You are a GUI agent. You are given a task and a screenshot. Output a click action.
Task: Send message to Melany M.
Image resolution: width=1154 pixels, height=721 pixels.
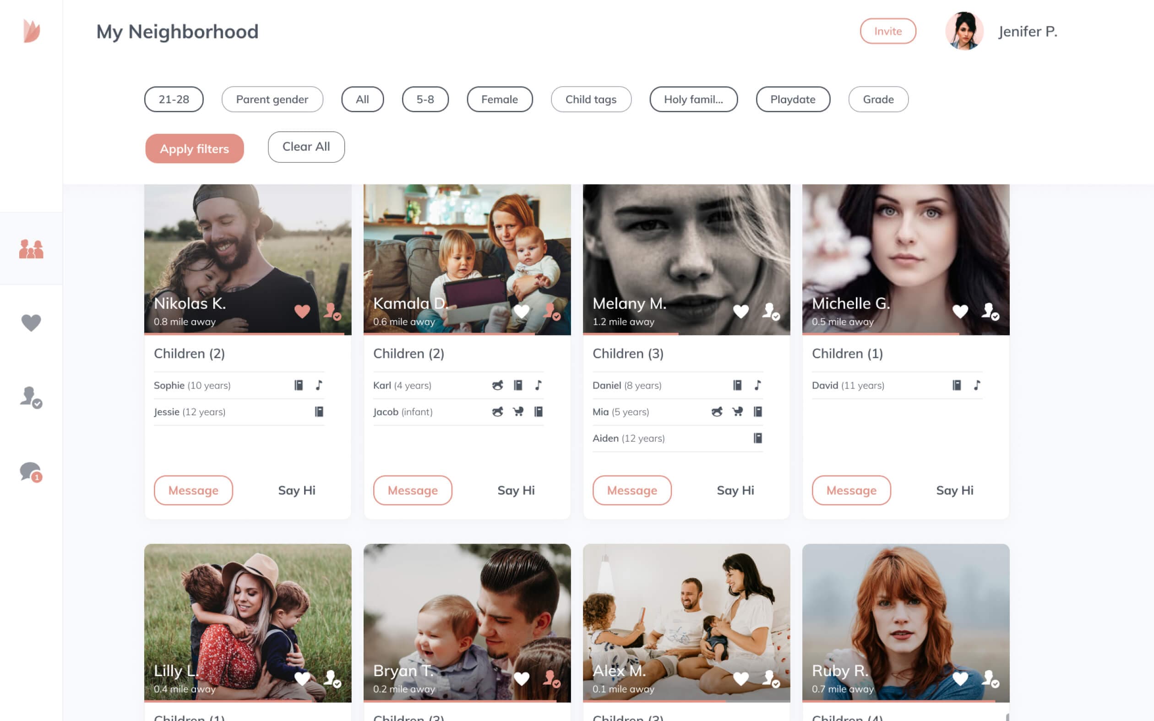click(x=632, y=490)
